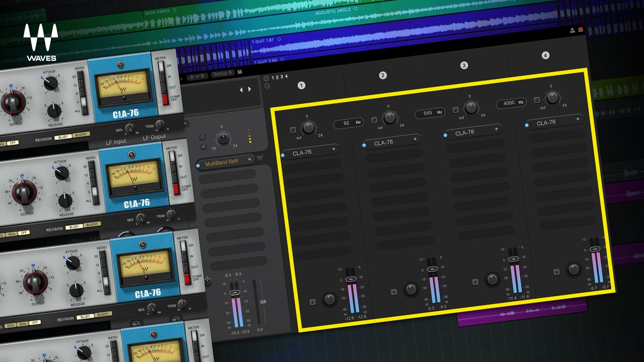Viewport: 644px width, 362px height.
Task: Toggle COMP OFF on the top CLA-76
Action: [165, 99]
